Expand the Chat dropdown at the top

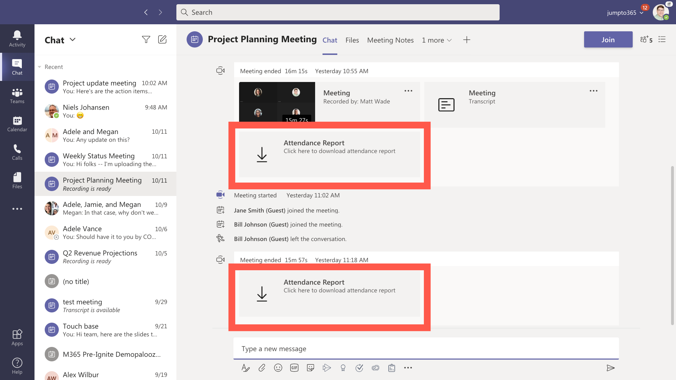(73, 40)
